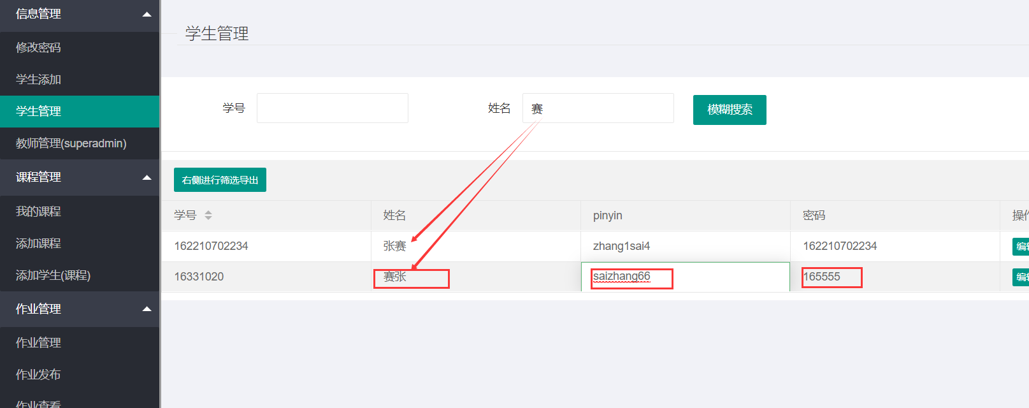Click the 姓名 column header
This screenshot has width=1029, height=408.
[x=476, y=215]
